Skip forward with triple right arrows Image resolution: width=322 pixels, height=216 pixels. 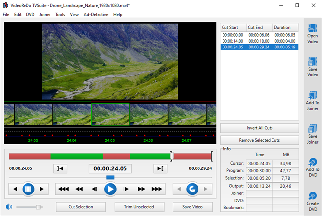157,189
